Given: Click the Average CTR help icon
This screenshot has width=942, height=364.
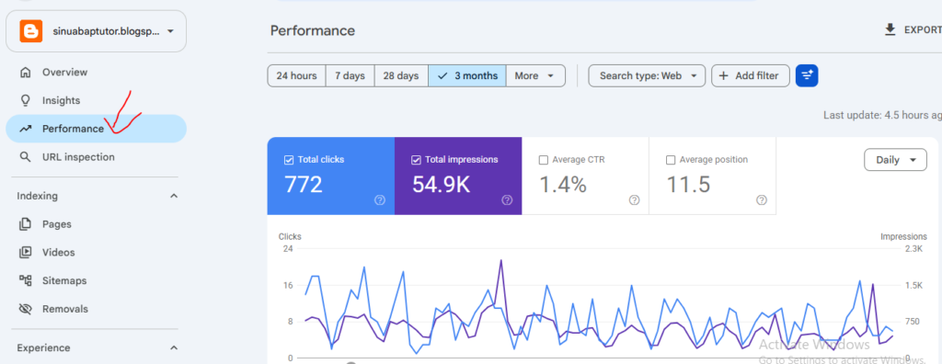Looking at the screenshot, I should pos(635,200).
